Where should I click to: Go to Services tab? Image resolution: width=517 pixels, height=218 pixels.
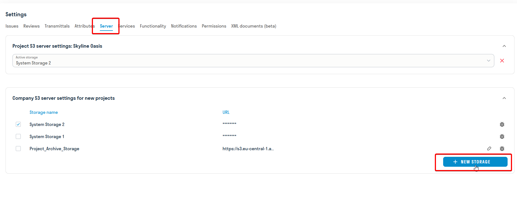(126, 26)
